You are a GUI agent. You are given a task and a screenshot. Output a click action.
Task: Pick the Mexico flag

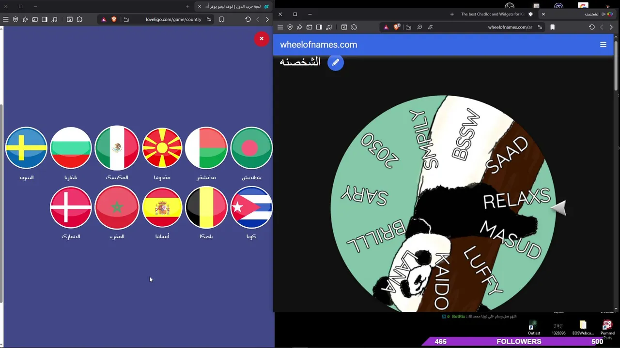click(x=117, y=148)
